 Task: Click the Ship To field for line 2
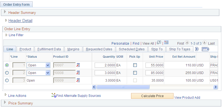[214, 73]
